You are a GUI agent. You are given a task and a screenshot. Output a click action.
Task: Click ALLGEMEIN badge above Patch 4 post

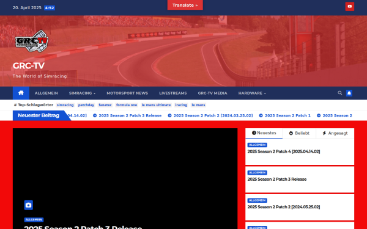pos(258,145)
